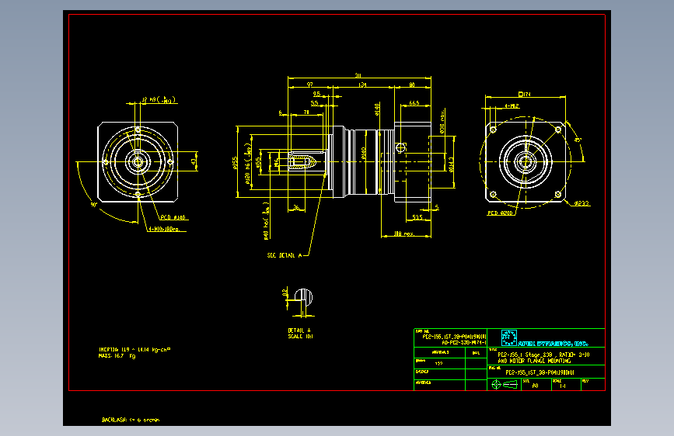Click the clamping screw access hole circle on side view
The width and height of the screenshot is (674, 436).
click(x=400, y=148)
